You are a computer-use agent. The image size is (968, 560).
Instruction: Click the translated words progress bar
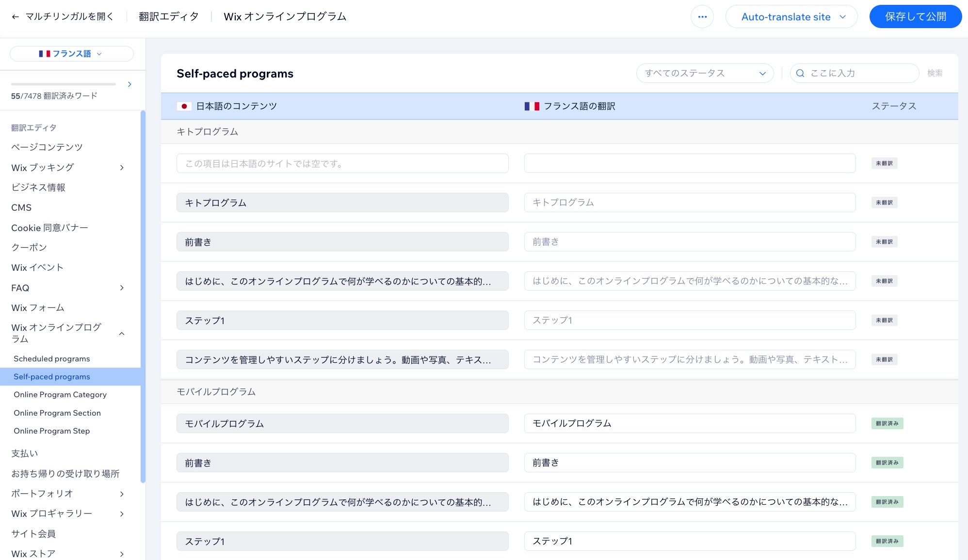[64, 84]
